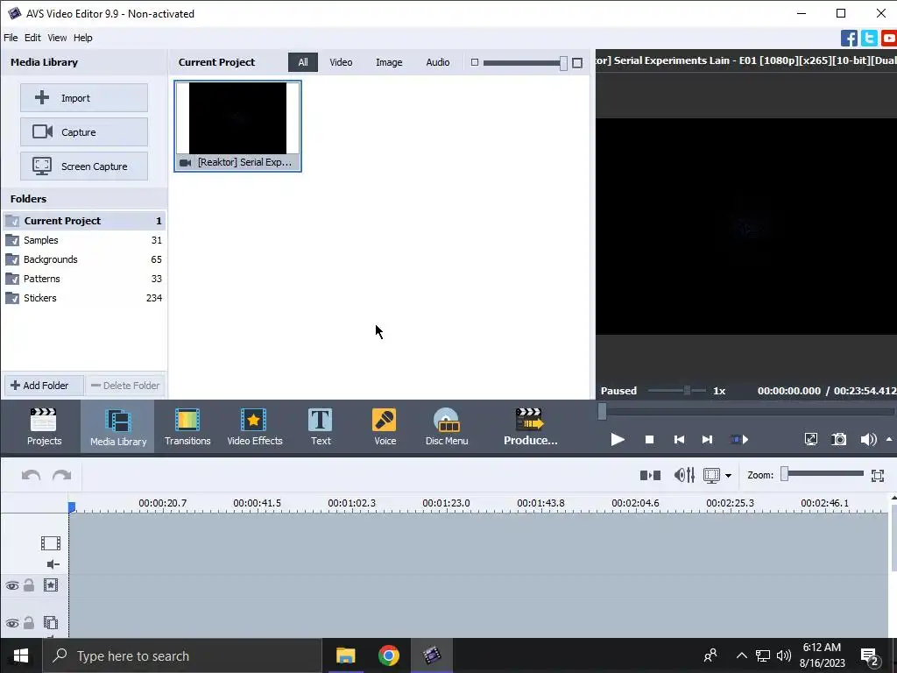Undo the last action
This screenshot has width=897, height=673.
(31, 476)
